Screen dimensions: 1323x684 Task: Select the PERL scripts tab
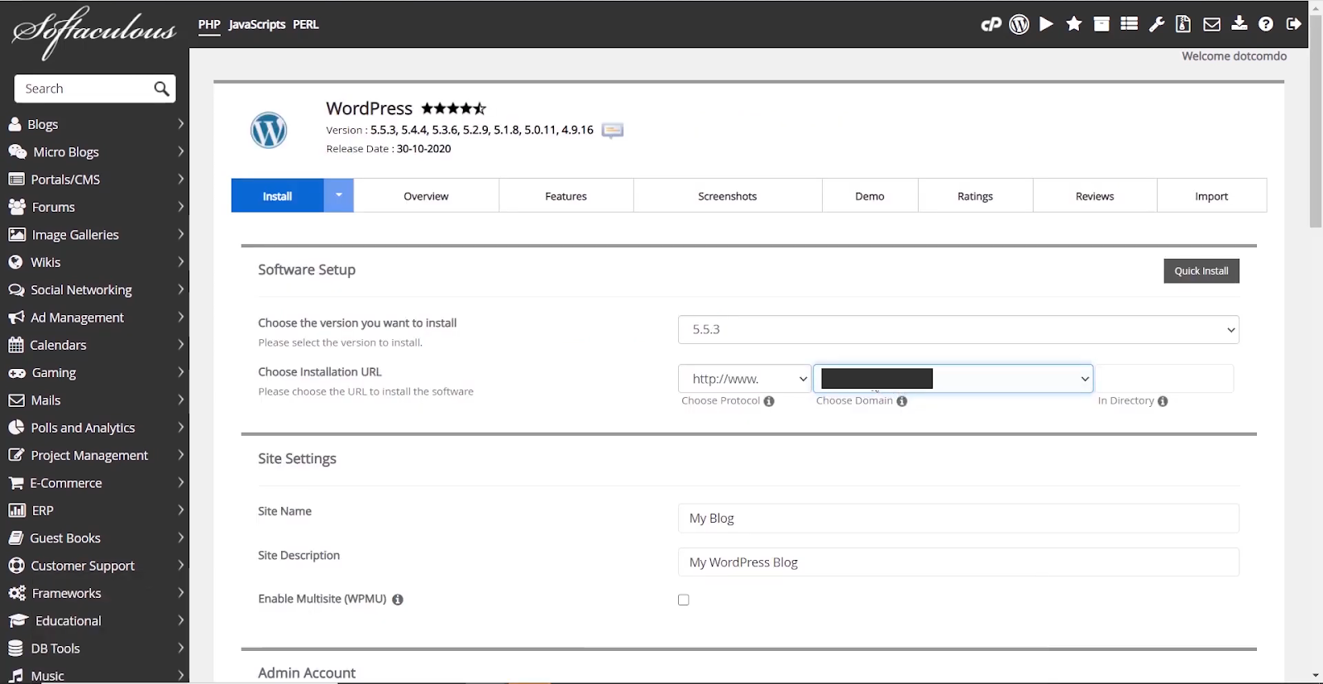306,24
